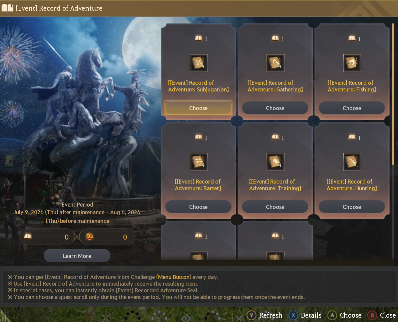This screenshot has width=398, height=322.
Task: Click the Record of Adventure: Gathering title text
Action: pyautogui.click(x=275, y=86)
